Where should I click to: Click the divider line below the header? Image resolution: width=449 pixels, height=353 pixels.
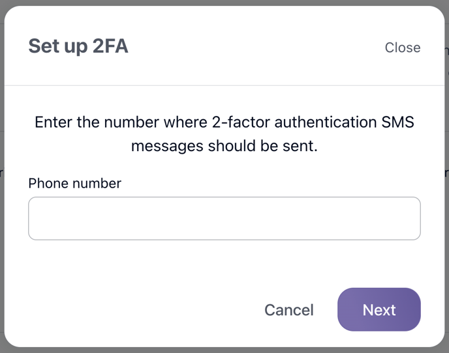pos(224,85)
